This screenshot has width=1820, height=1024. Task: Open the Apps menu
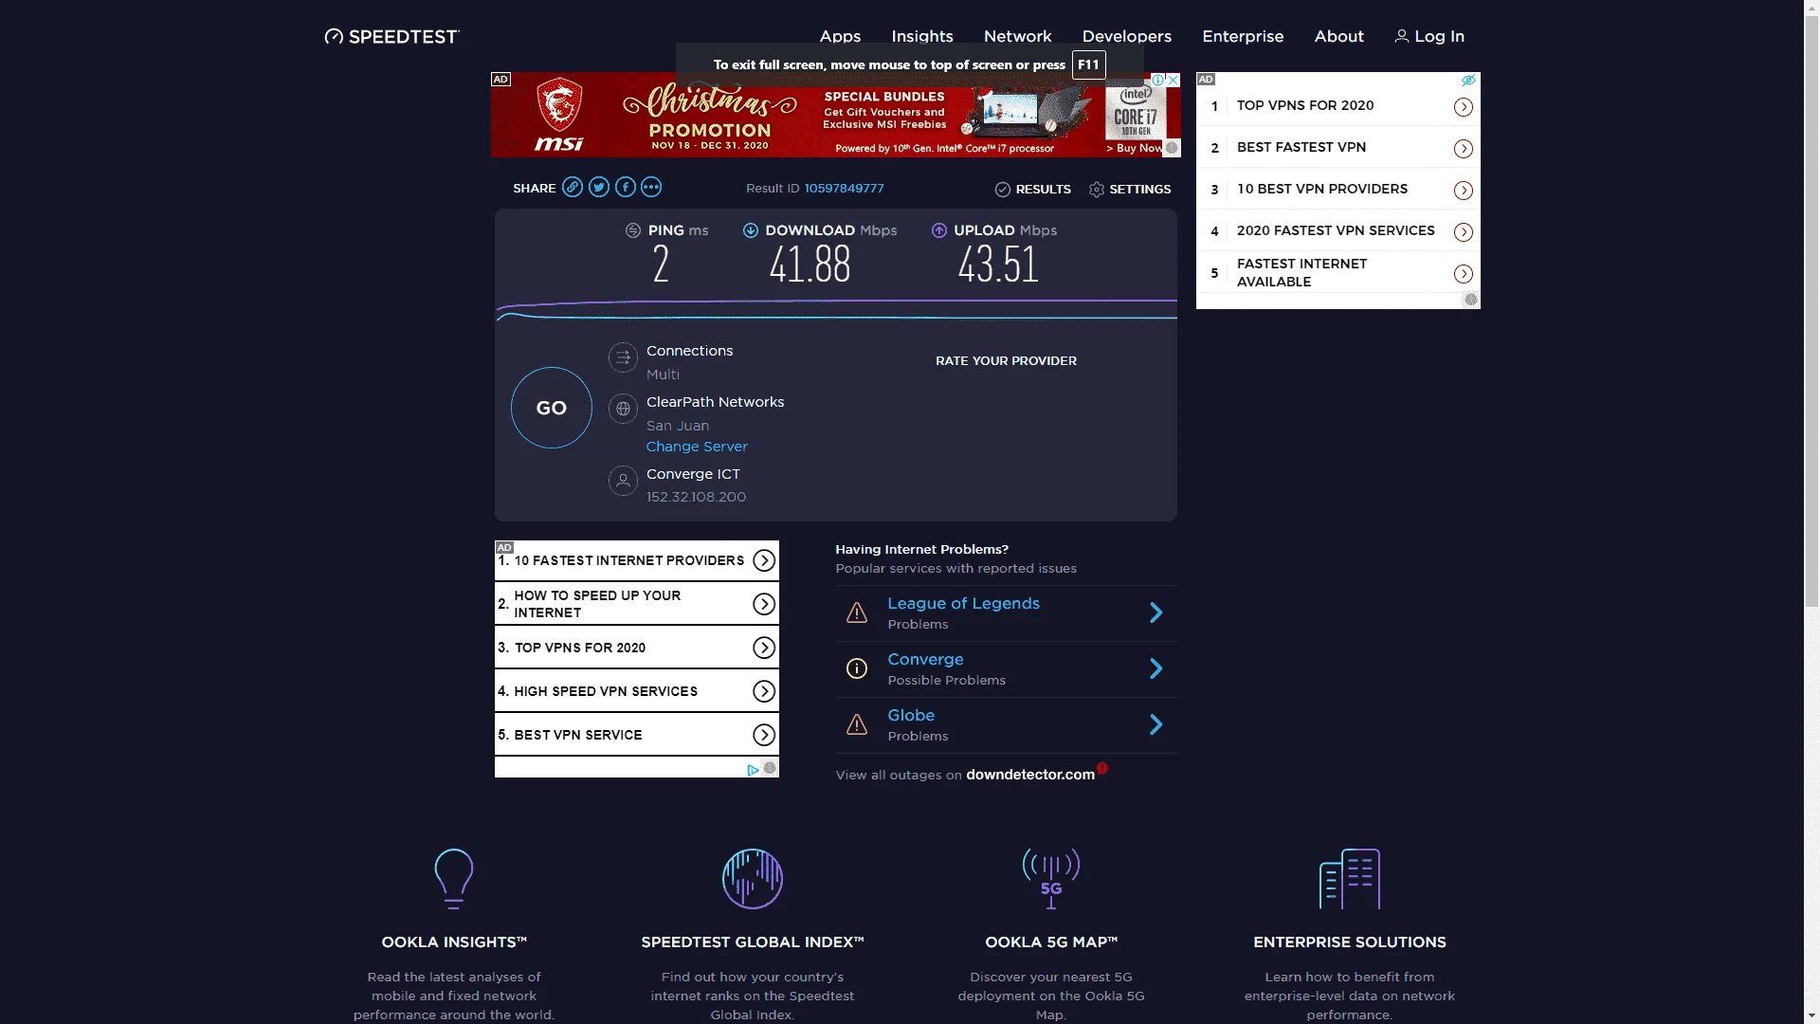(840, 36)
